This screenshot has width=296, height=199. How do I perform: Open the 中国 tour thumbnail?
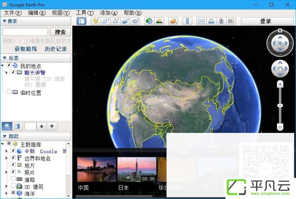click(x=96, y=169)
